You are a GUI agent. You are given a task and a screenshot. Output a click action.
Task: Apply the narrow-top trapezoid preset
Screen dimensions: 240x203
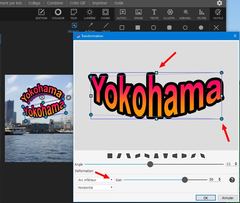click(x=156, y=156)
